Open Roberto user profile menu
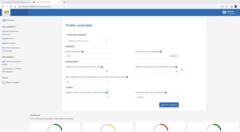The width and height of the screenshot is (240, 132). [x=228, y=12]
